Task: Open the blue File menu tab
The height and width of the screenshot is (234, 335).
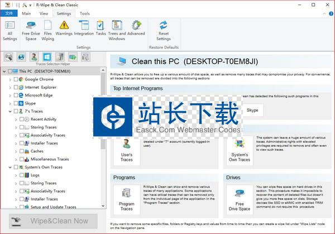Action: (9, 13)
